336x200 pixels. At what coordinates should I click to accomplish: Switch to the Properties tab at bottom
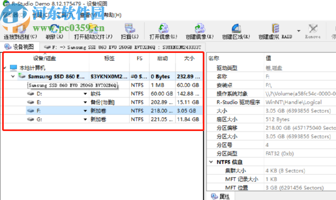[x=220, y=196]
